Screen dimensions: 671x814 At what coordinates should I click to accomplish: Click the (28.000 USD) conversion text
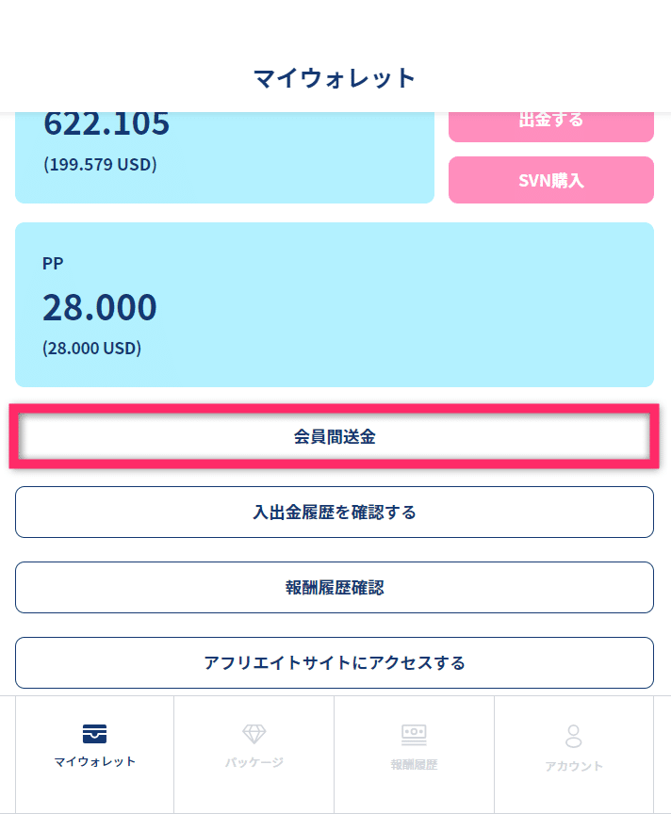(x=91, y=349)
